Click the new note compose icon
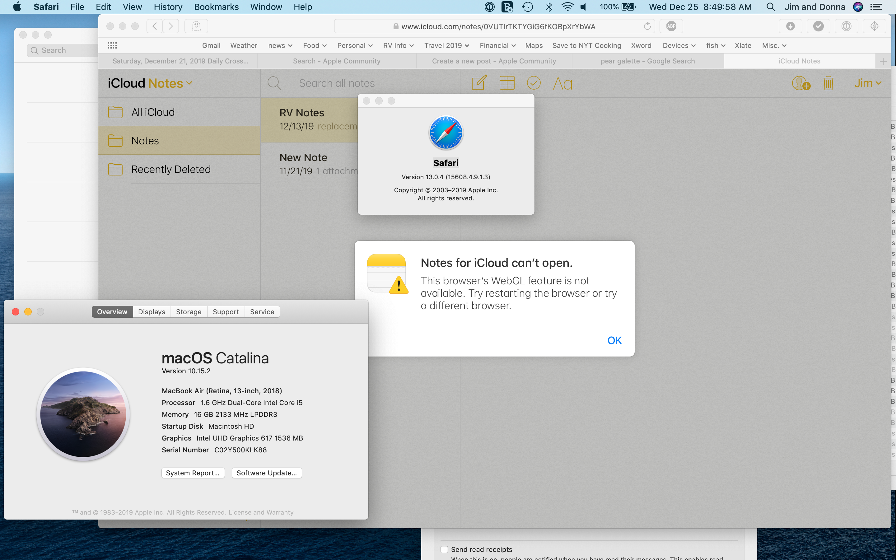 click(x=479, y=83)
